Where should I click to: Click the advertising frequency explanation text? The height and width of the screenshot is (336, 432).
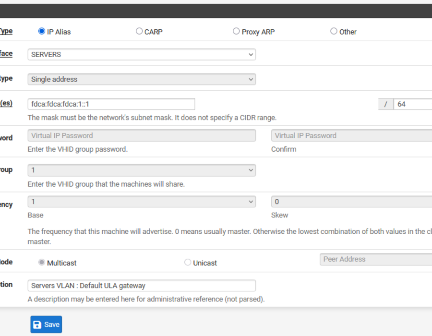tap(230, 237)
